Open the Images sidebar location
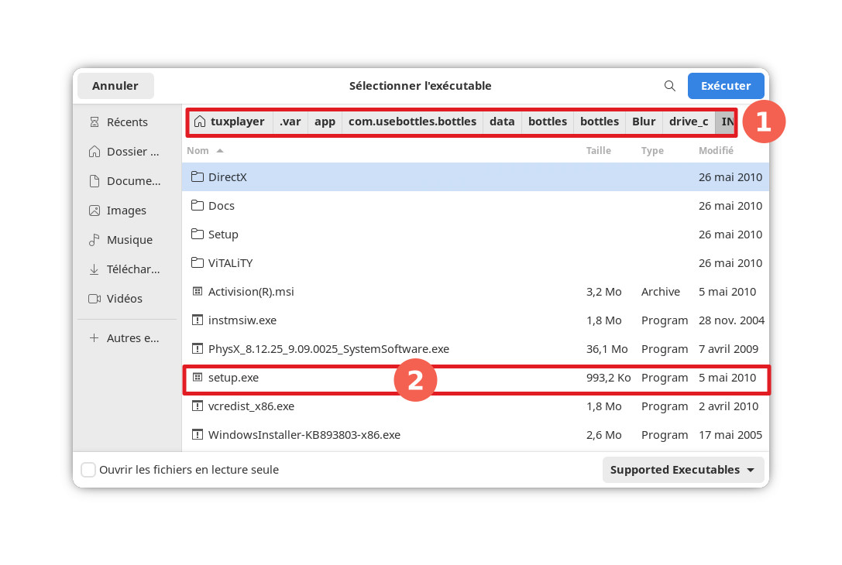Image resolution: width=842 pixels, height=565 pixels. (x=126, y=211)
